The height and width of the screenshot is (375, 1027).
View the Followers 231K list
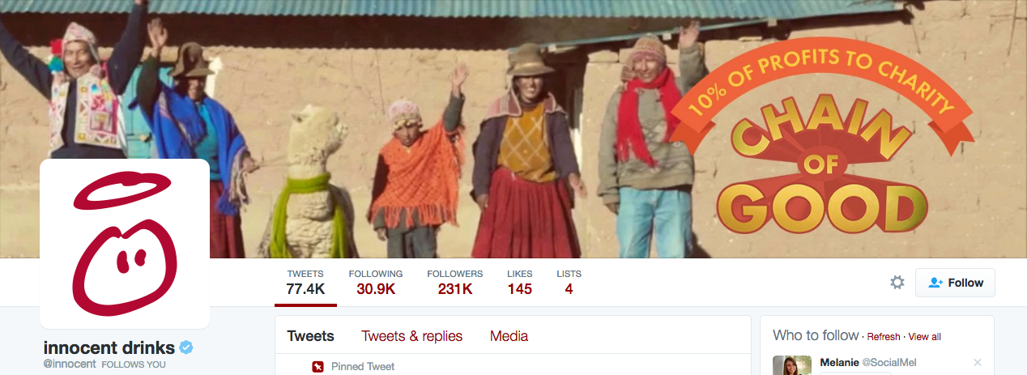pos(455,282)
